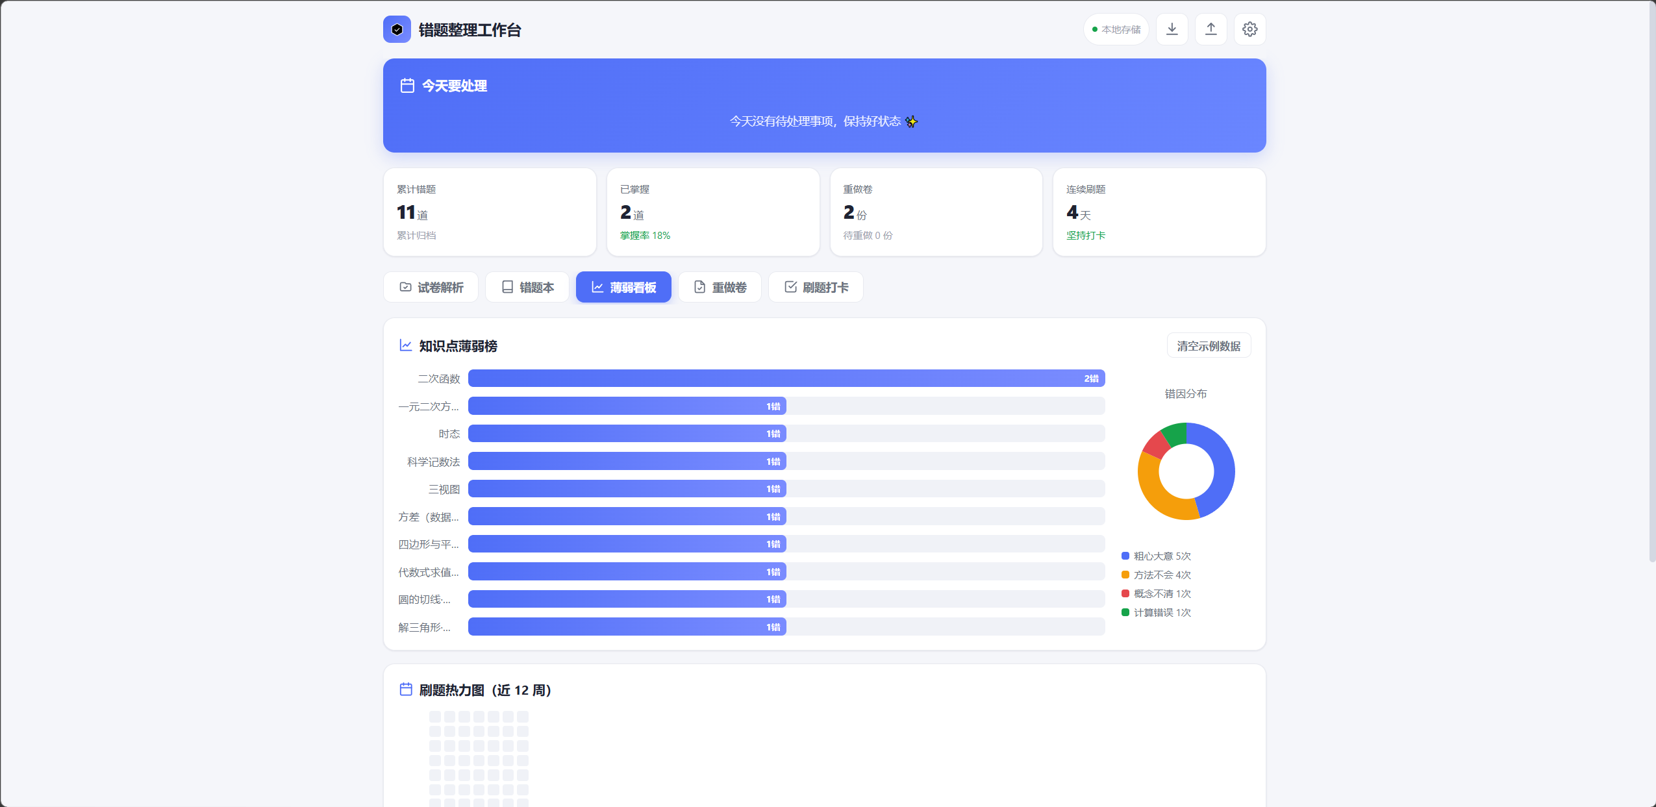Click the 掌握率 18% text
Image resolution: width=1656 pixels, height=807 pixels.
[645, 236]
